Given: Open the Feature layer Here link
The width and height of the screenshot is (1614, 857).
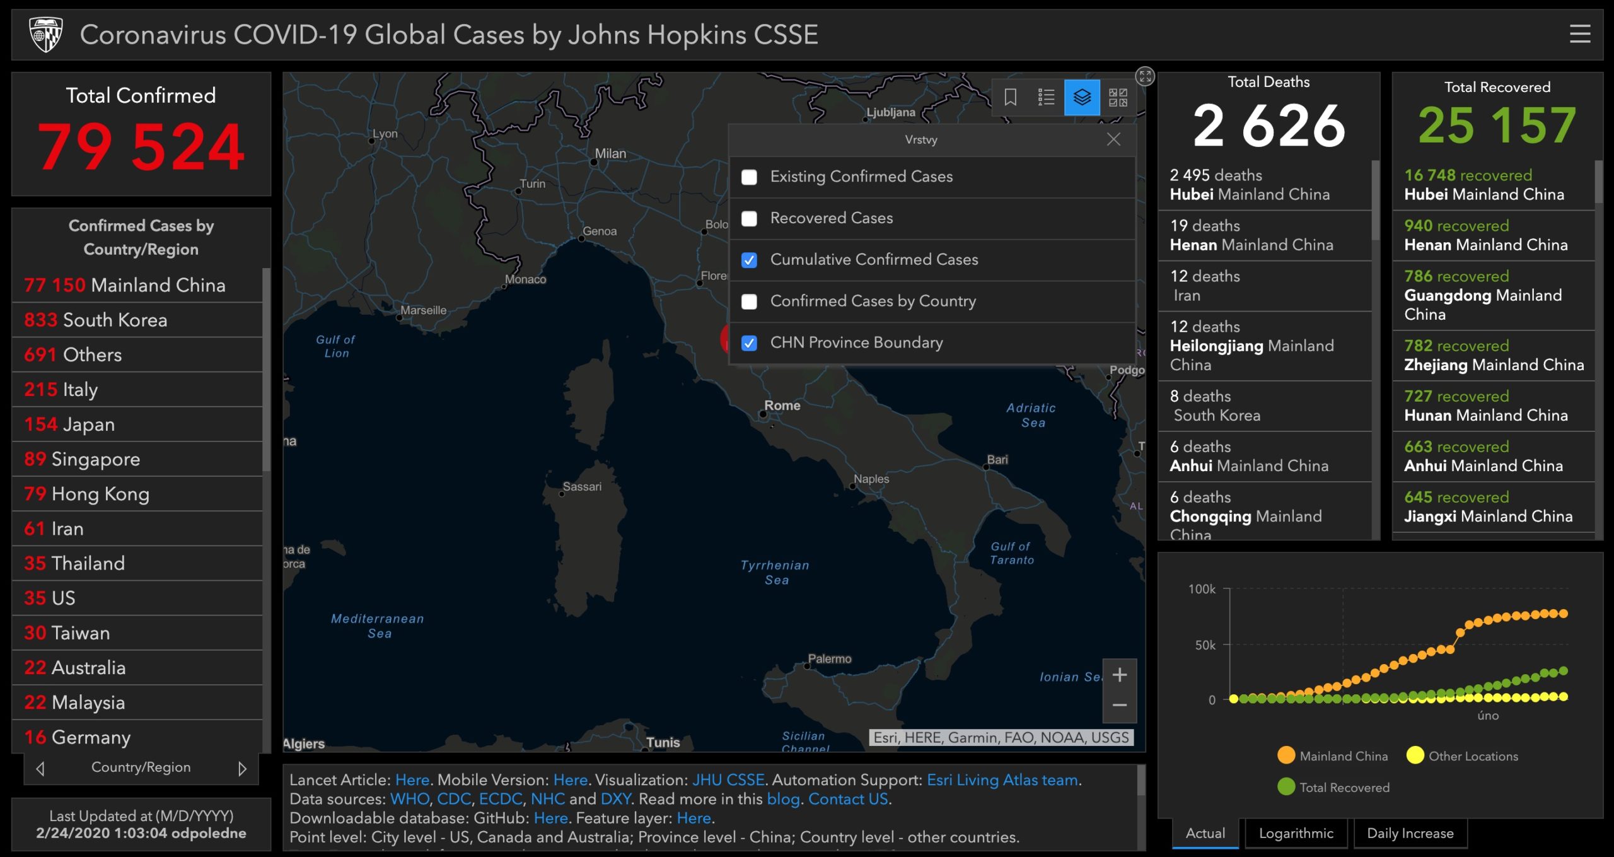Looking at the screenshot, I should 694,818.
